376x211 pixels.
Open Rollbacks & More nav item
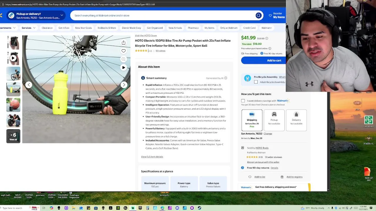[x=107, y=28]
